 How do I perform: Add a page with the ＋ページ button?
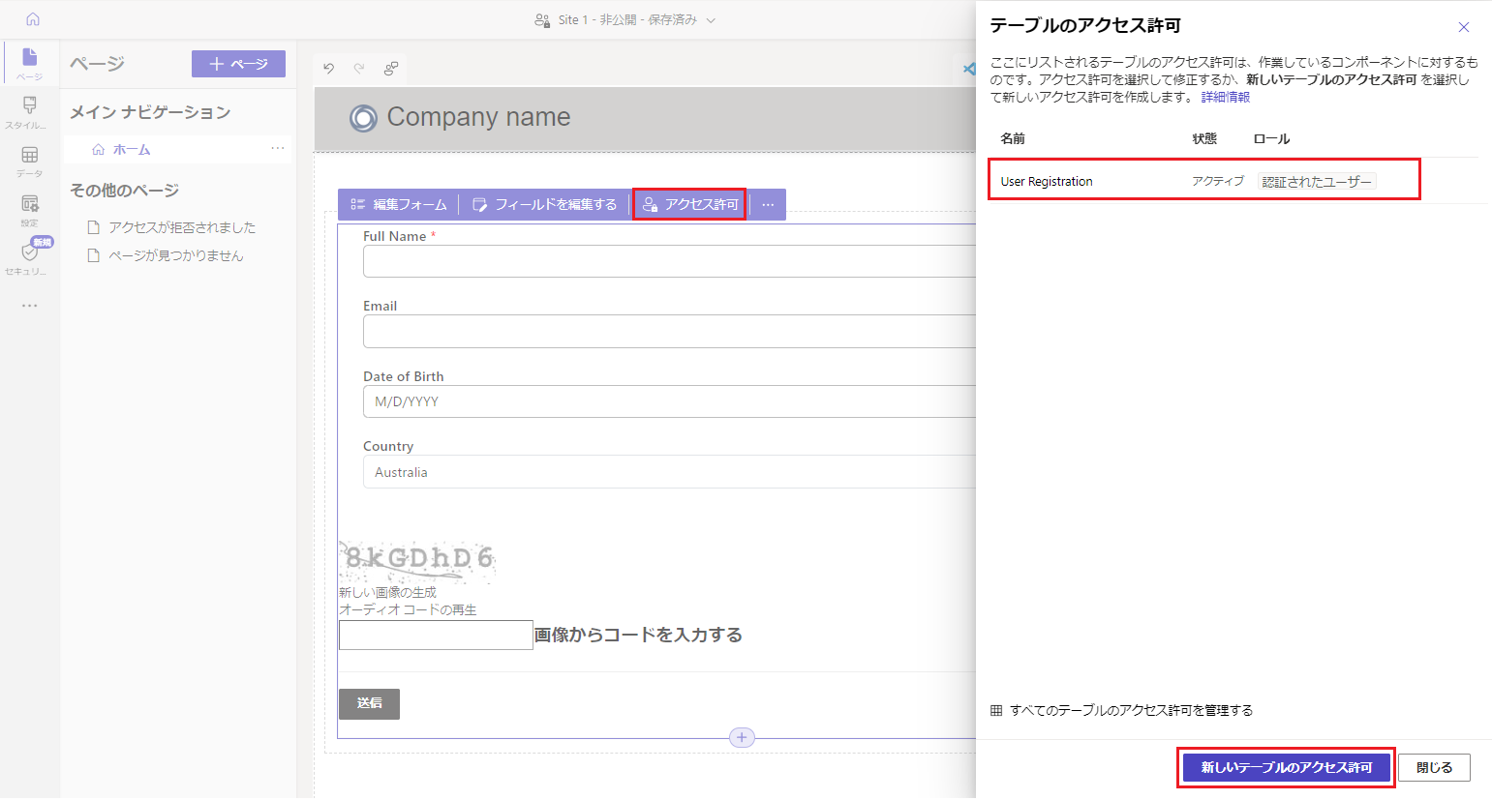pos(238,64)
